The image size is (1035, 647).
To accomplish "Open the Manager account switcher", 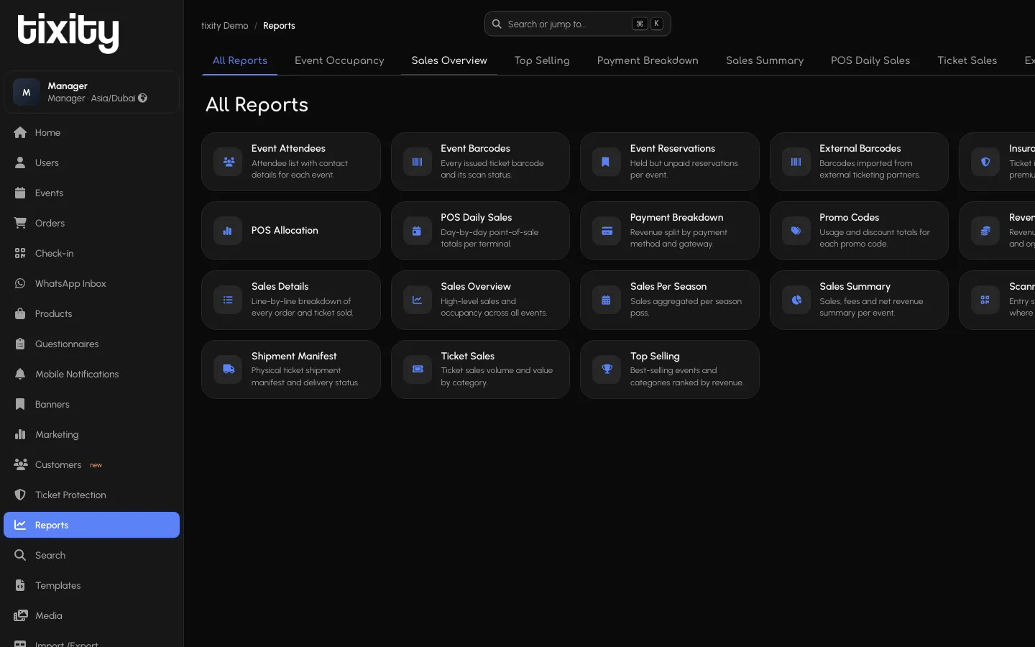I will tap(91, 92).
